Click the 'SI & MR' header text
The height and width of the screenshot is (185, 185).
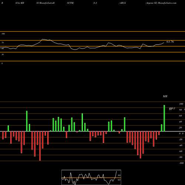20,3
